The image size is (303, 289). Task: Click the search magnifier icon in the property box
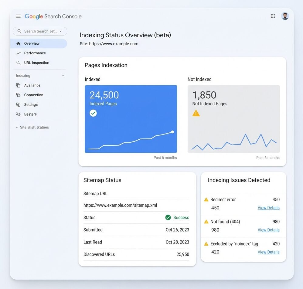coord(19,31)
